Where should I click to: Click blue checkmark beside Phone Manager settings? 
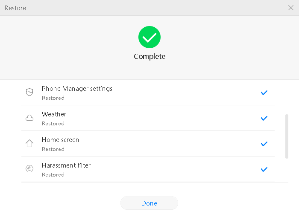click(264, 93)
